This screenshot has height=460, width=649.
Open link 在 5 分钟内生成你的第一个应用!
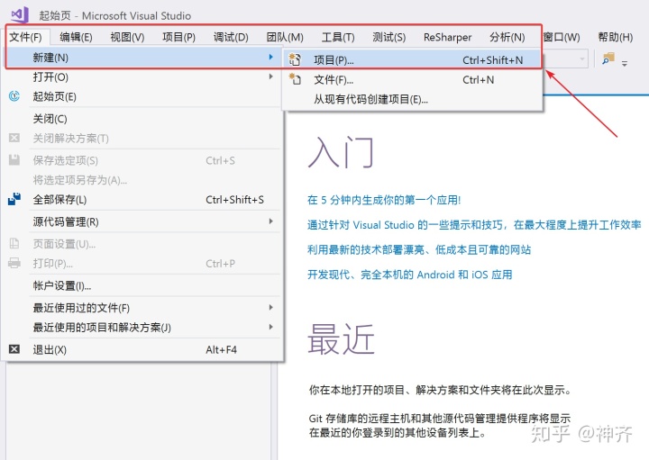pyautogui.click(x=384, y=200)
